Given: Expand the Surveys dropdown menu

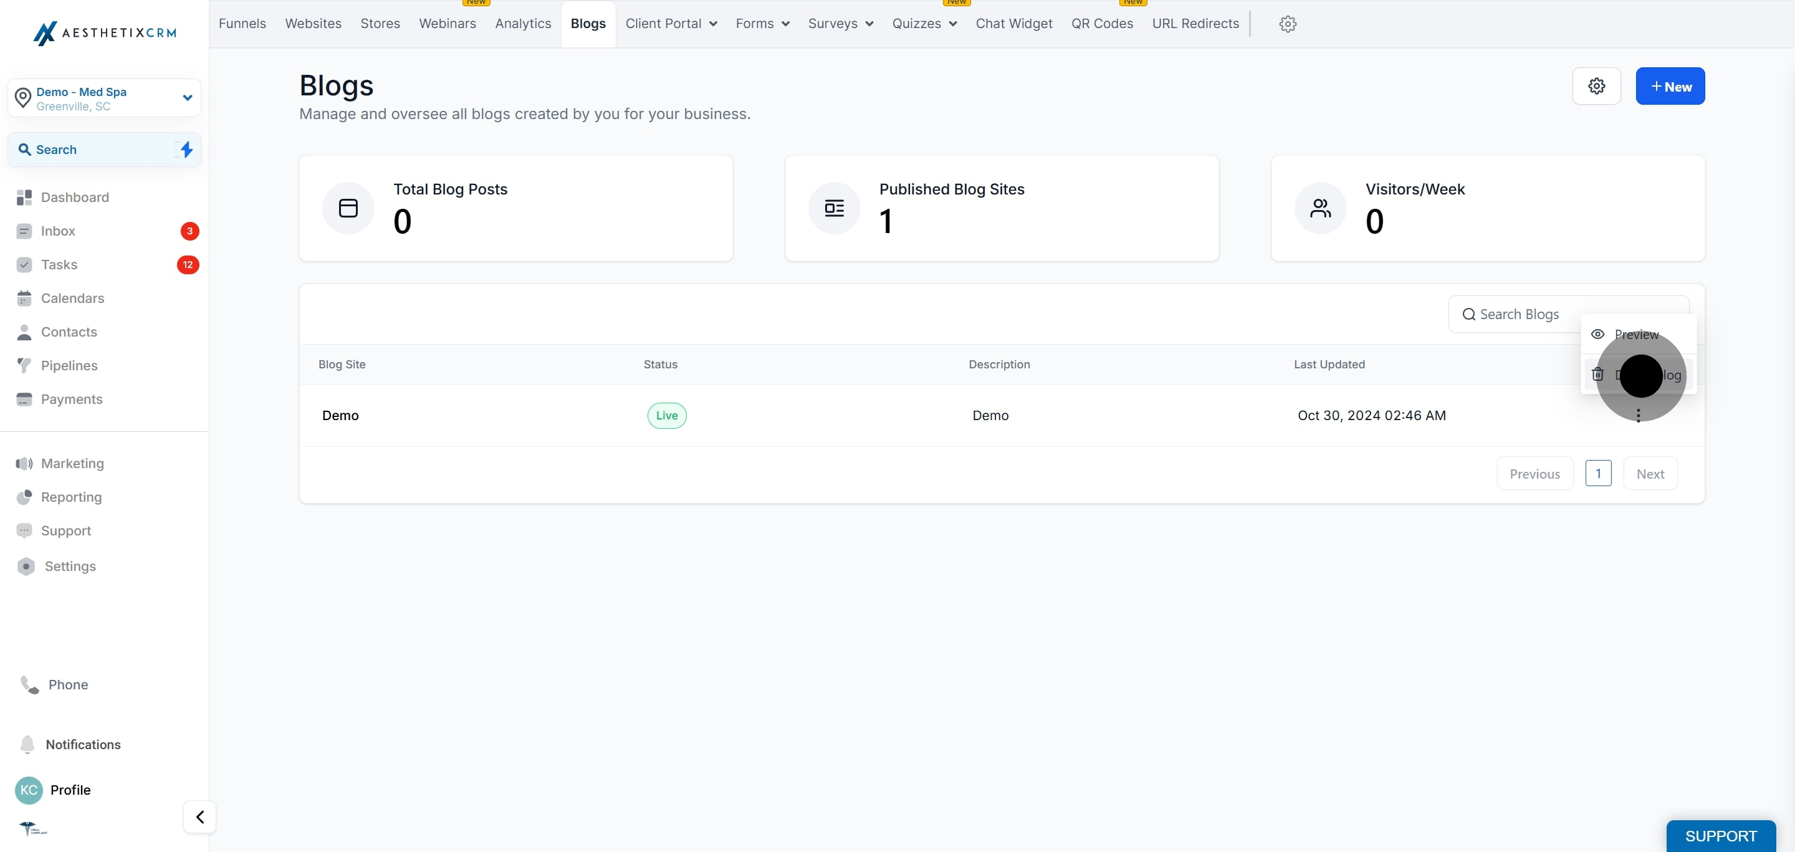Looking at the screenshot, I should coord(840,24).
